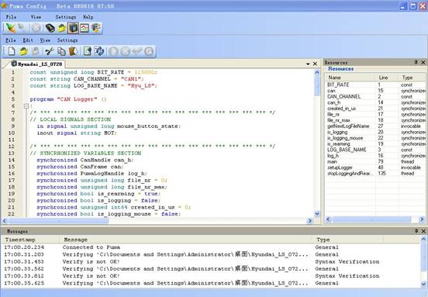Open the Help menu
The image size is (428, 297).
(88, 17)
